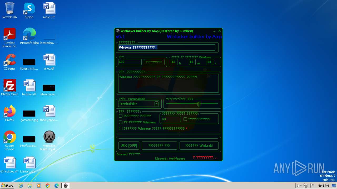Switch to the Winlocker builder taskbar button
The width and height of the screenshot is (337, 189).
coord(66,186)
